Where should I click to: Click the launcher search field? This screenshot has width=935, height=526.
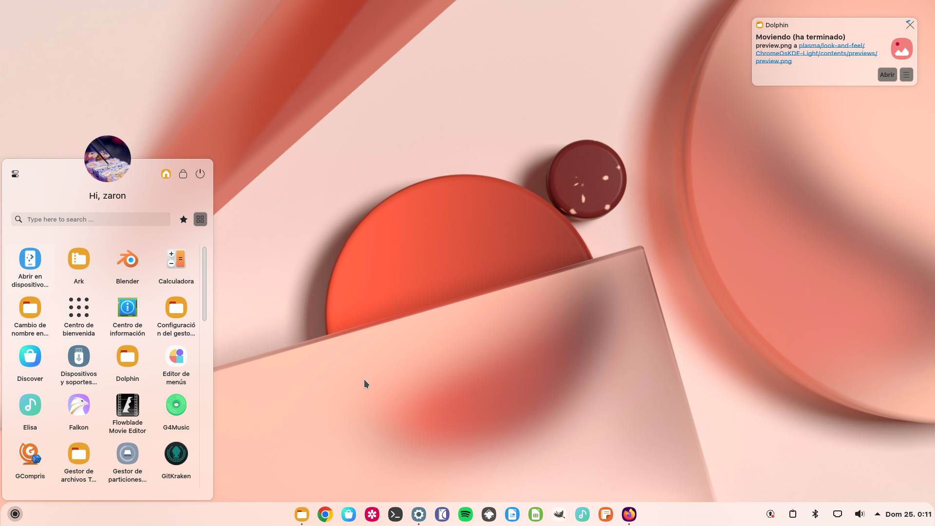click(x=91, y=219)
